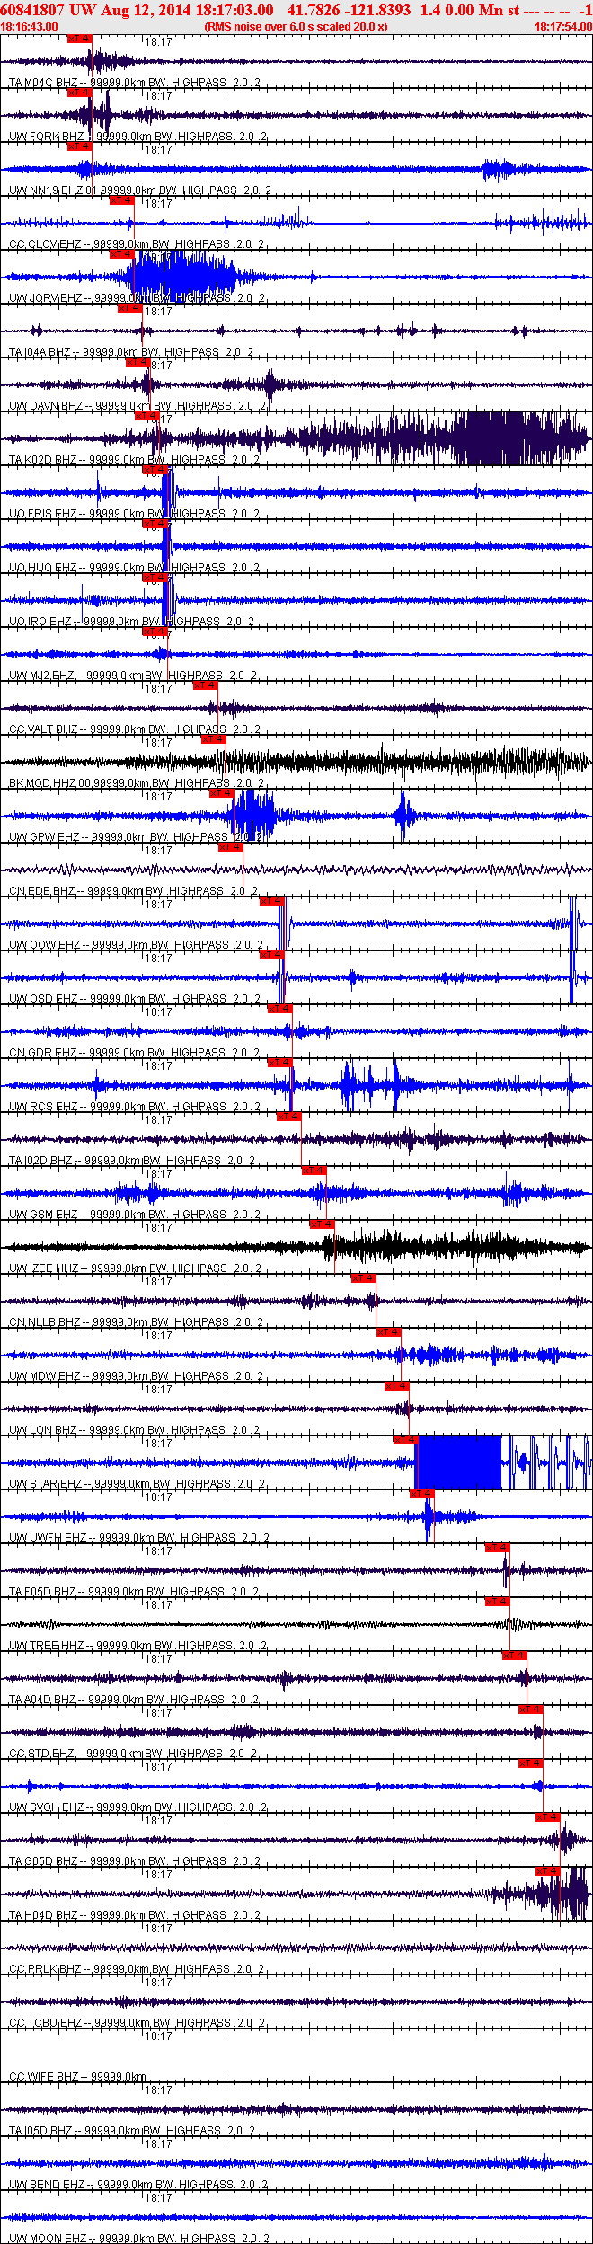Select the red pick marker on UW JORV trace
Screen dimensions: 593x2244
point(121,254)
